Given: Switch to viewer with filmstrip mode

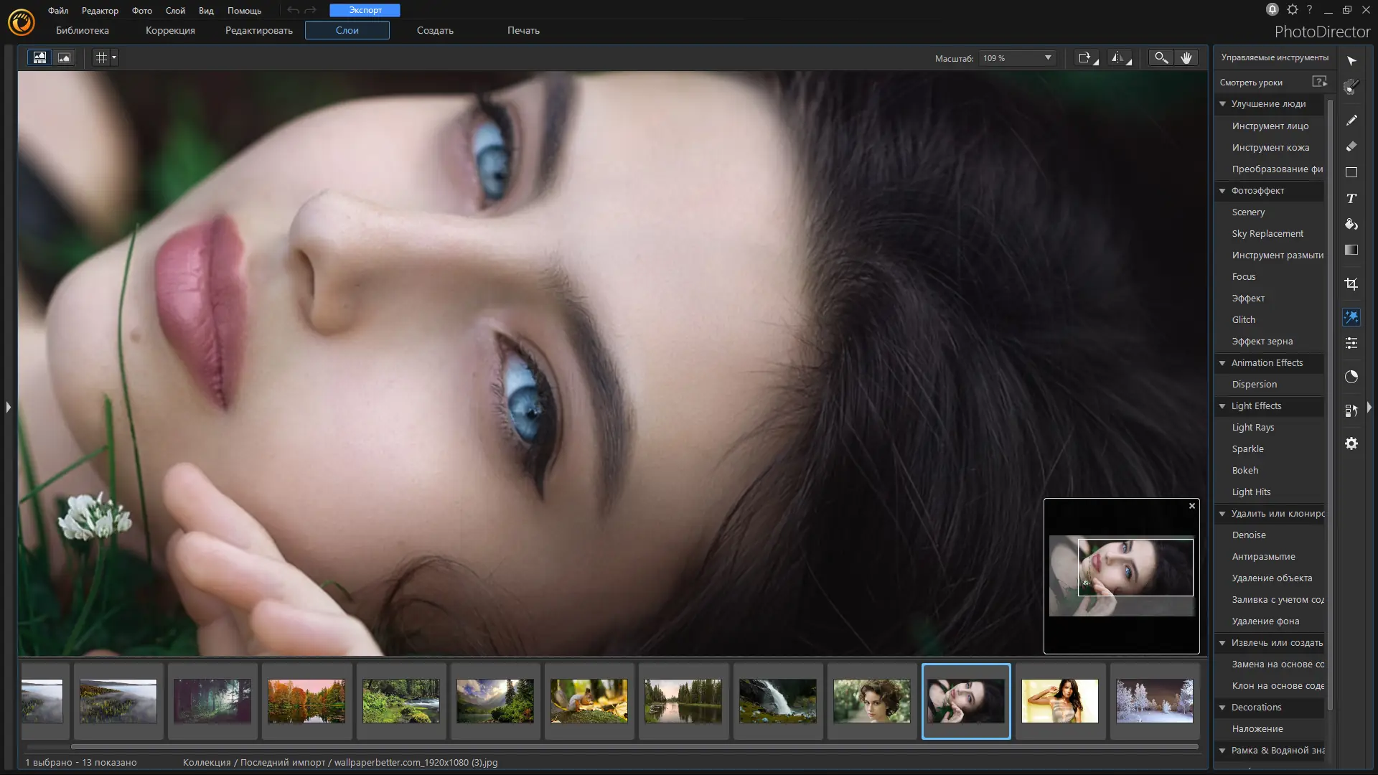Looking at the screenshot, I should (39, 58).
